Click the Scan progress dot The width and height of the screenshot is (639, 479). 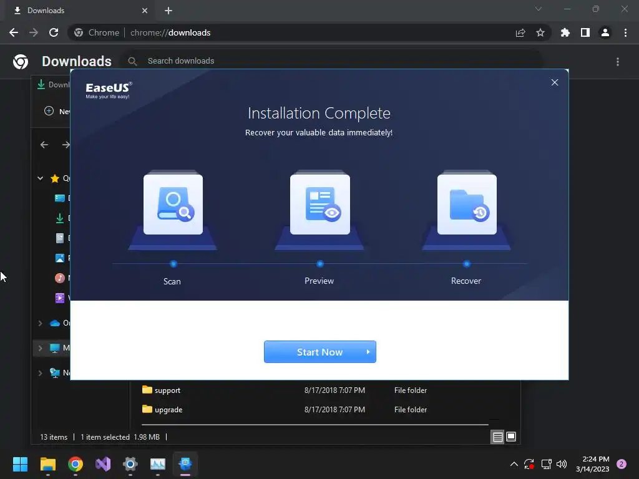[x=173, y=264]
